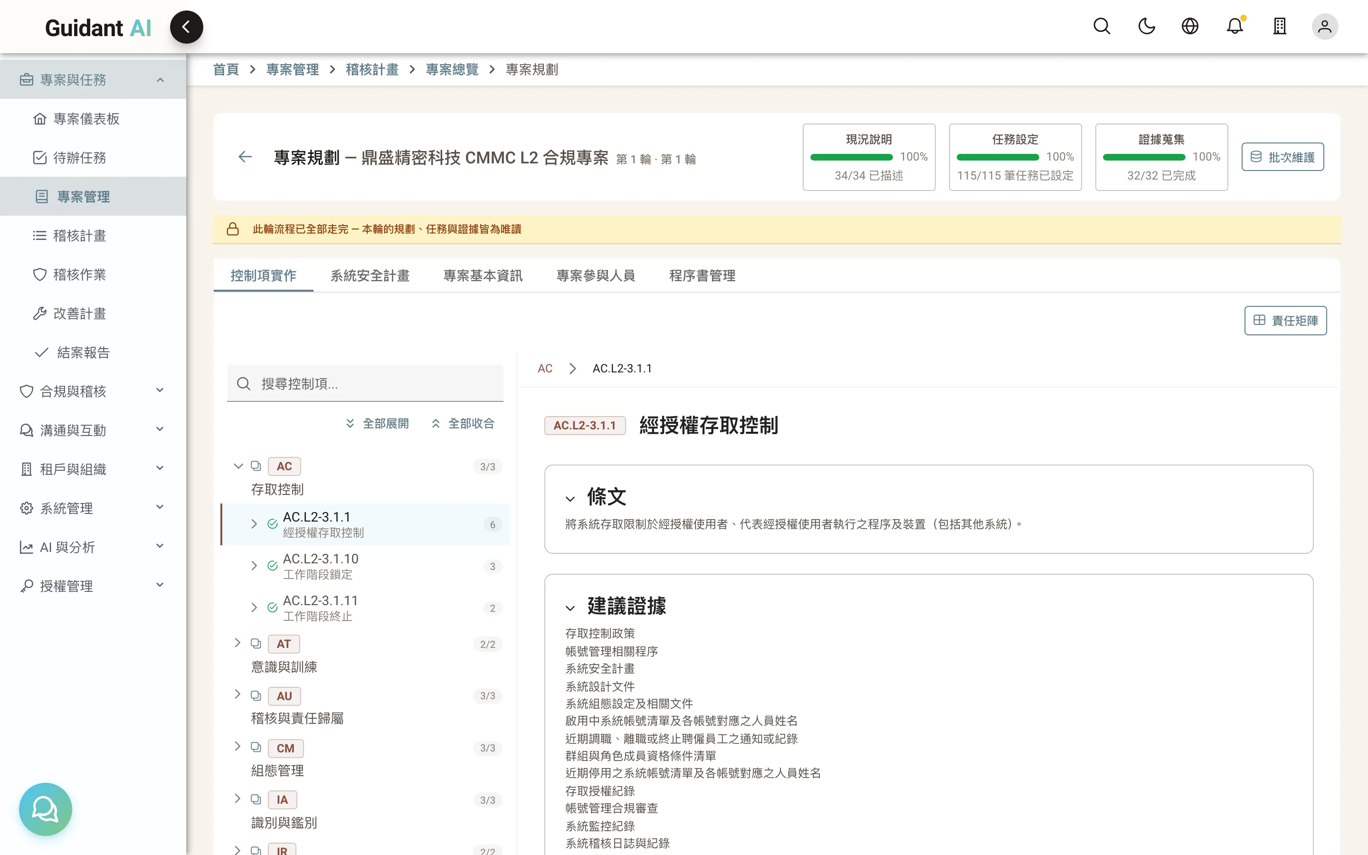Switch to 程序書管理 tab

[x=702, y=275]
